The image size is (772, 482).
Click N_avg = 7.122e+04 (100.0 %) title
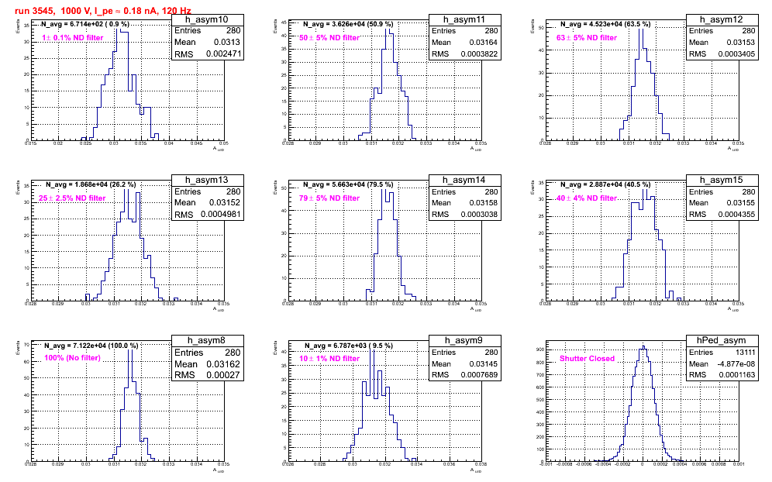click(91, 346)
